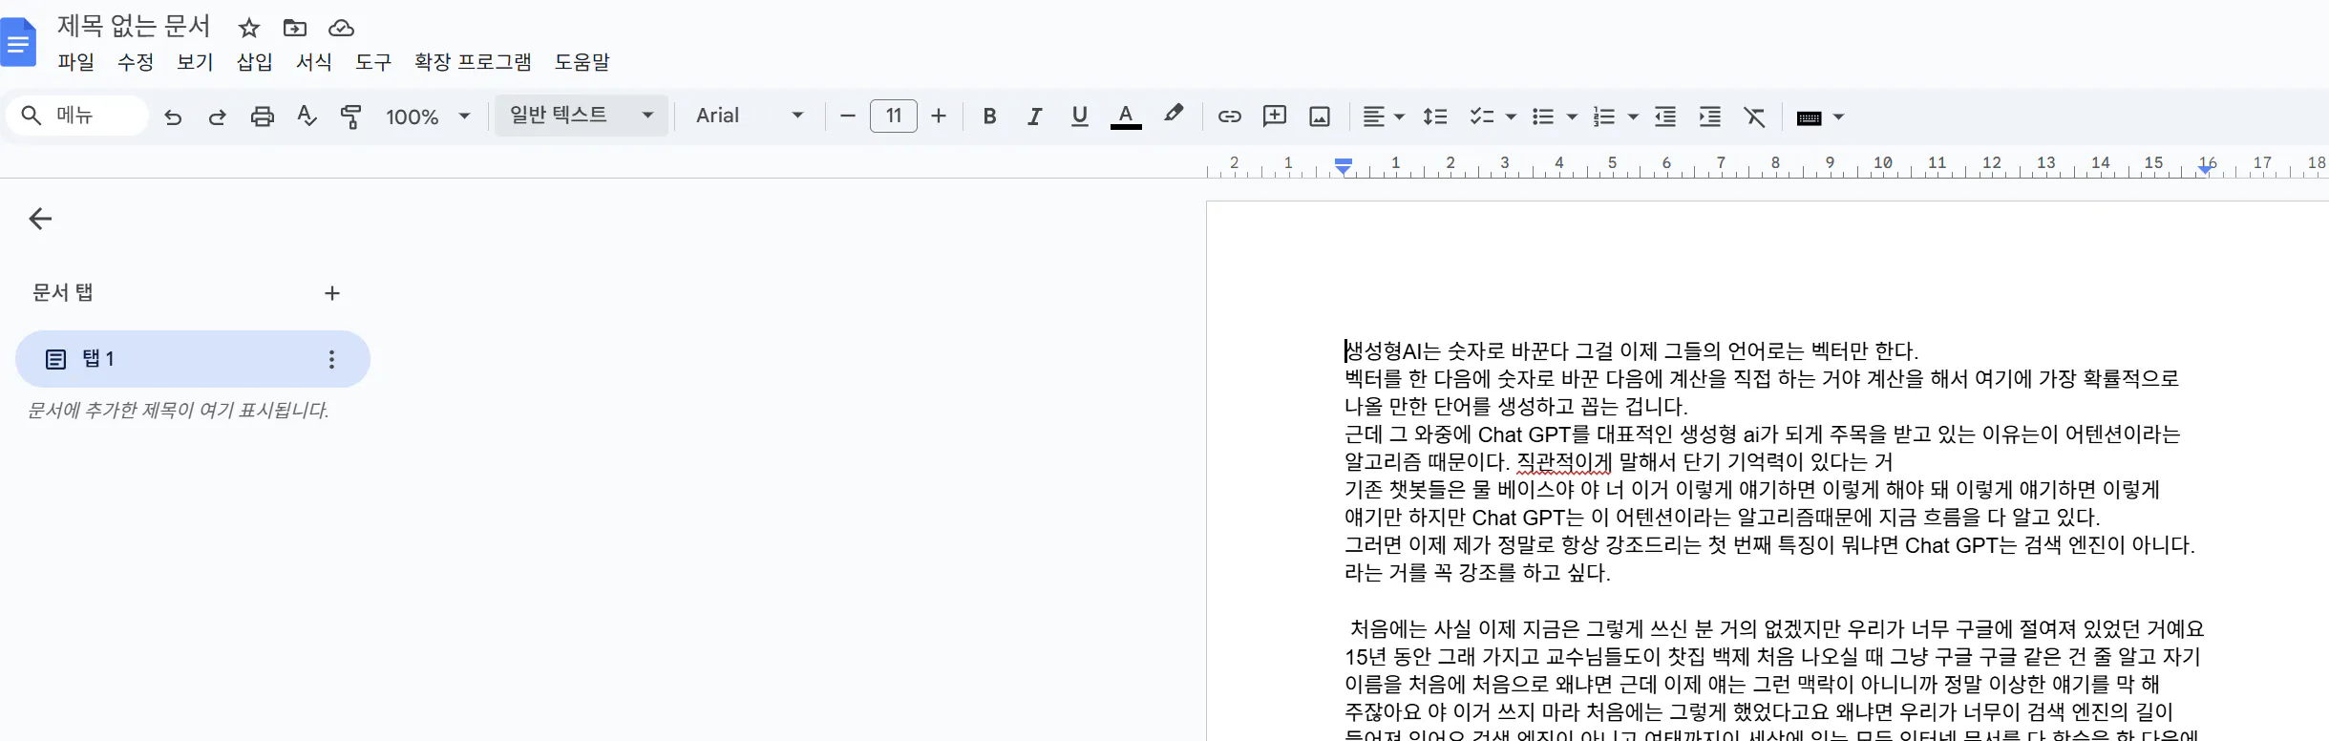Toggle bold formatting
2329x741 pixels.
(989, 116)
